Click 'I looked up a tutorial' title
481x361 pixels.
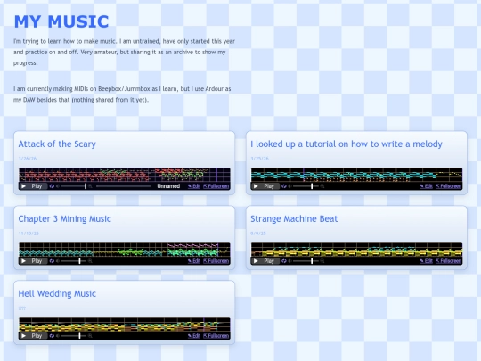346,144
